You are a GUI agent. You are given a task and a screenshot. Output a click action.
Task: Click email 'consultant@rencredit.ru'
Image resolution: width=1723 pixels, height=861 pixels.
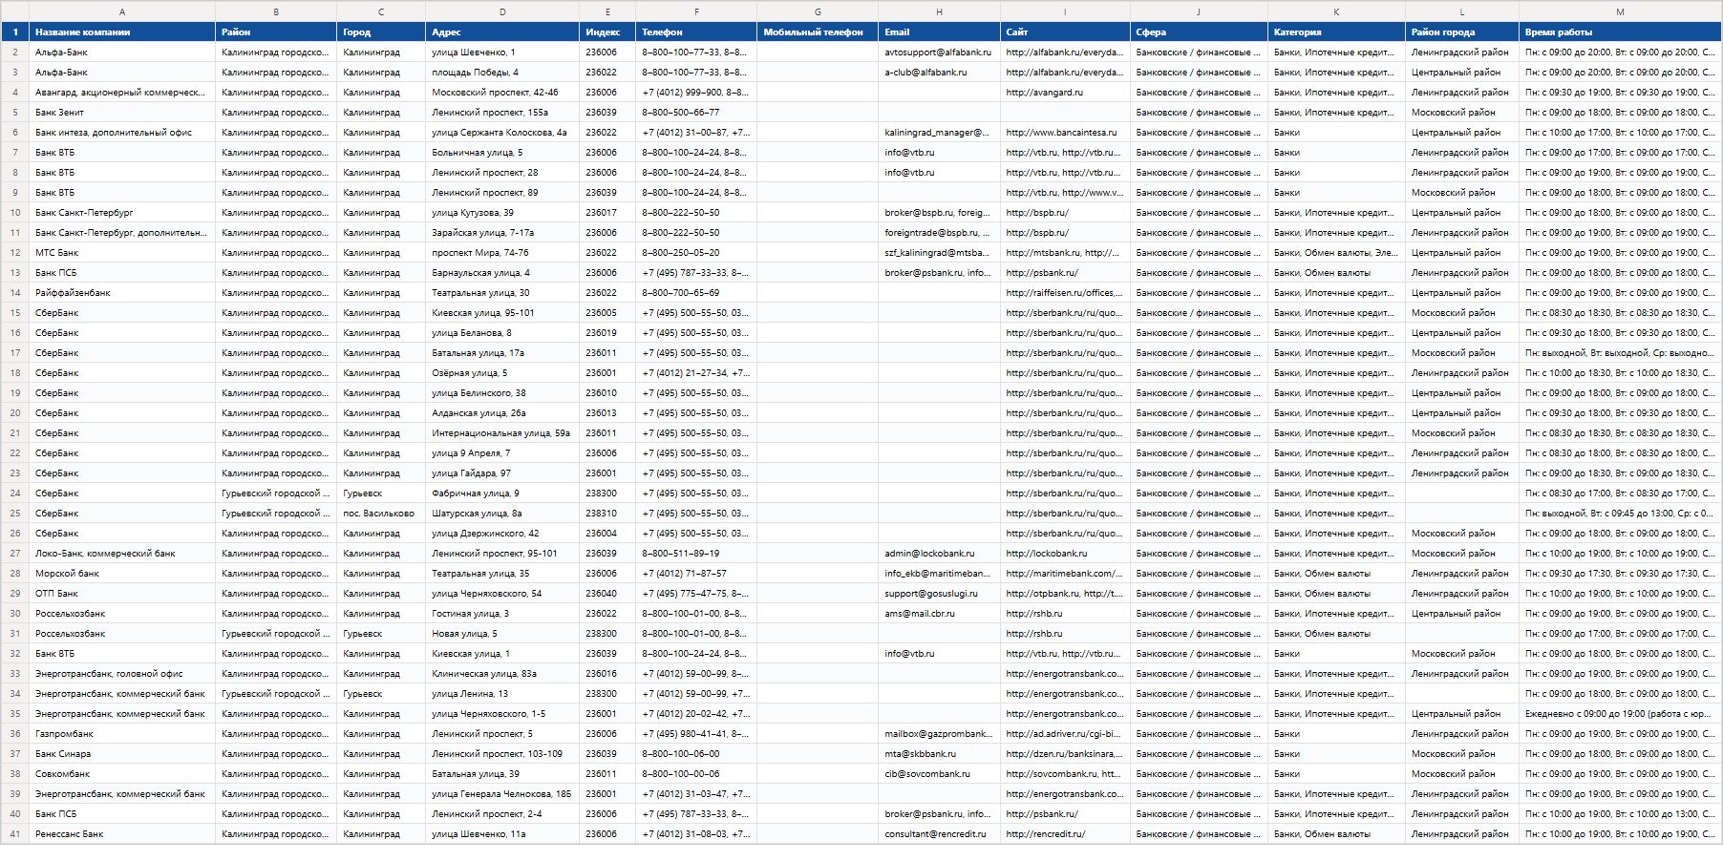tap(939, 834)
